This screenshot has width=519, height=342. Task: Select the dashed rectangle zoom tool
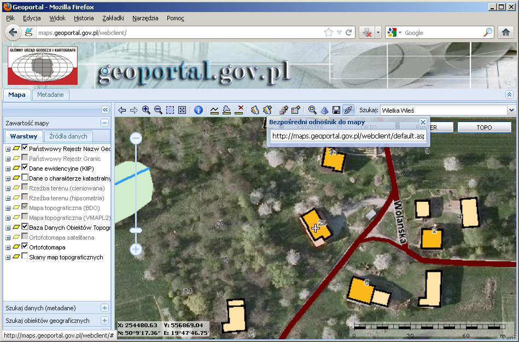[170, 110]
